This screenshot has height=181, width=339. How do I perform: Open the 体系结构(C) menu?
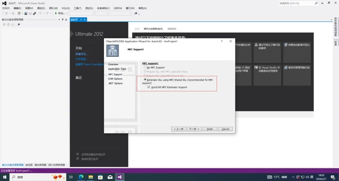coord(103,8)
